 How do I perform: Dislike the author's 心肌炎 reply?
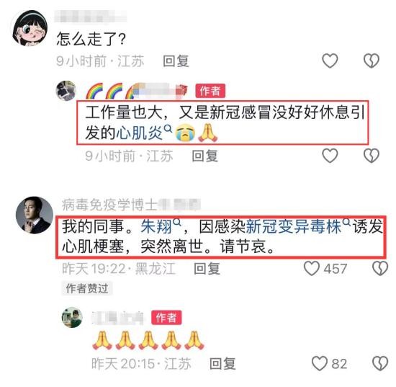[372, 156]
